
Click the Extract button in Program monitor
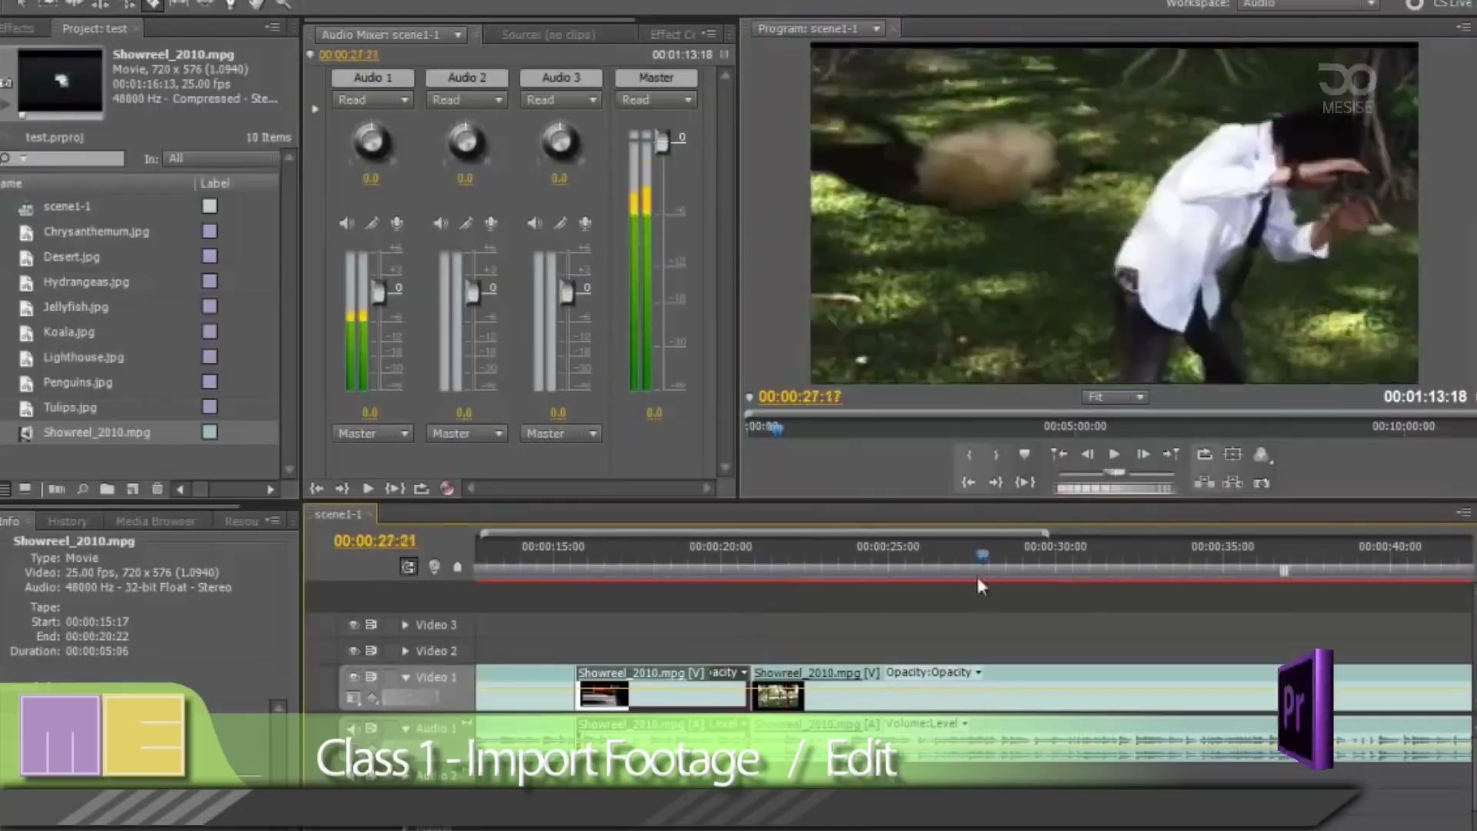(1232, 482)
